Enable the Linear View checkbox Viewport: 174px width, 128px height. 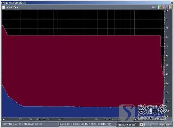[x=3, y=7]
